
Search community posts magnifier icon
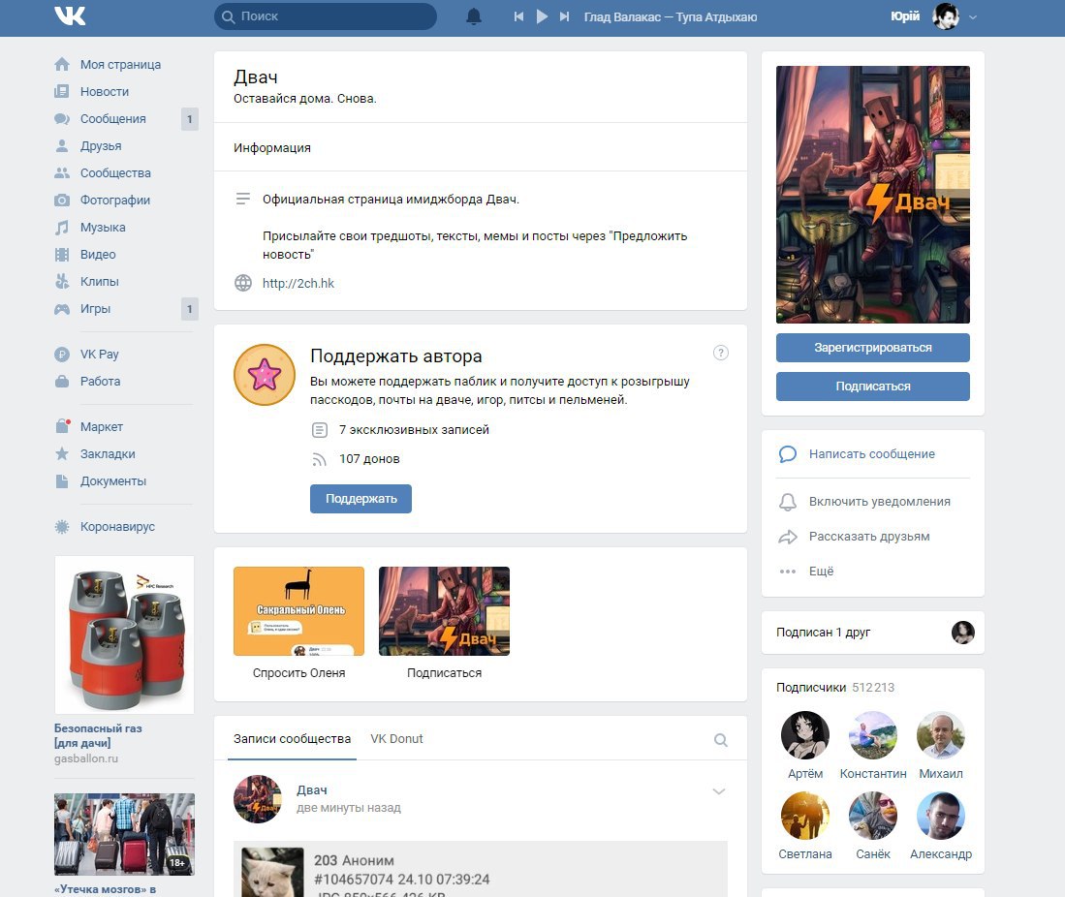(x=721, y=740)
